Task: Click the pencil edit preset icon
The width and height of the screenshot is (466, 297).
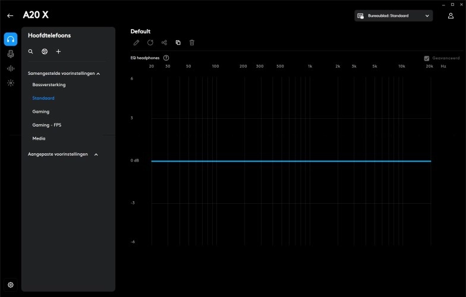Action: 136,43
